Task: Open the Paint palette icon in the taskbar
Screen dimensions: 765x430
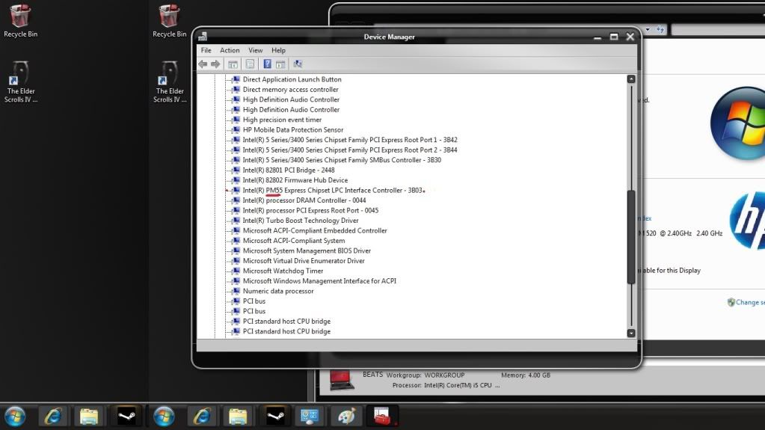Action: point(346,417)
